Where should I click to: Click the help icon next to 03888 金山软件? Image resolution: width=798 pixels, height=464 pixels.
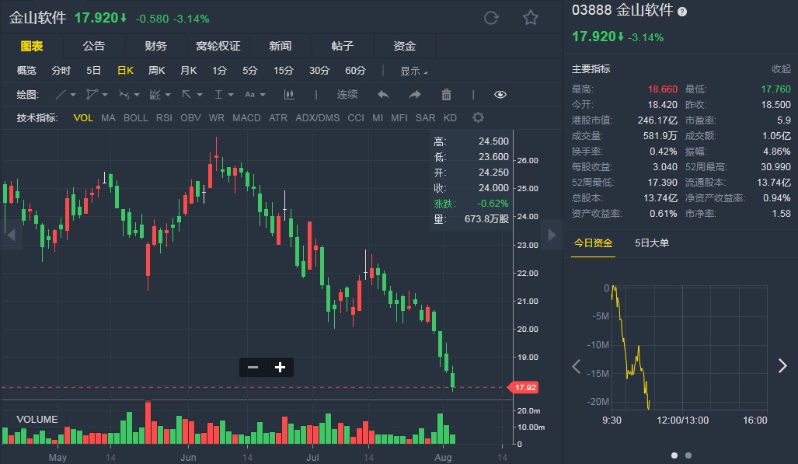(682, 12)
